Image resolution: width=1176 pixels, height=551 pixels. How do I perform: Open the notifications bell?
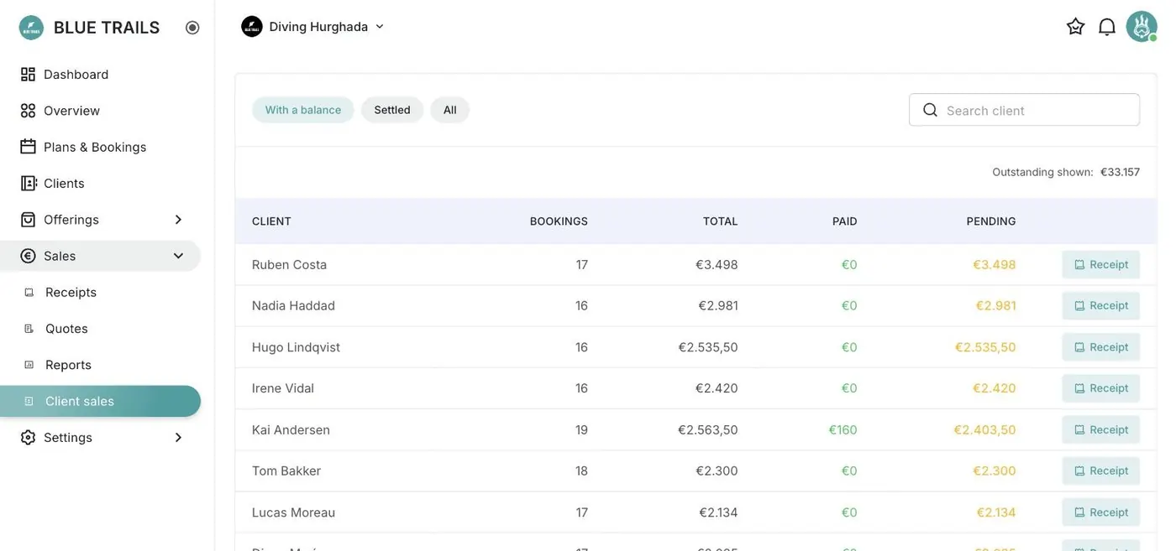coord(1107,27)
